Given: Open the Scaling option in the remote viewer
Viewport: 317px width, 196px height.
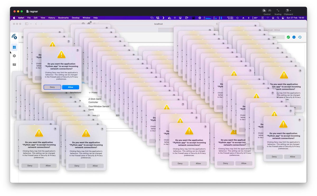Looking at the screenshot, I should coord(278,10).
